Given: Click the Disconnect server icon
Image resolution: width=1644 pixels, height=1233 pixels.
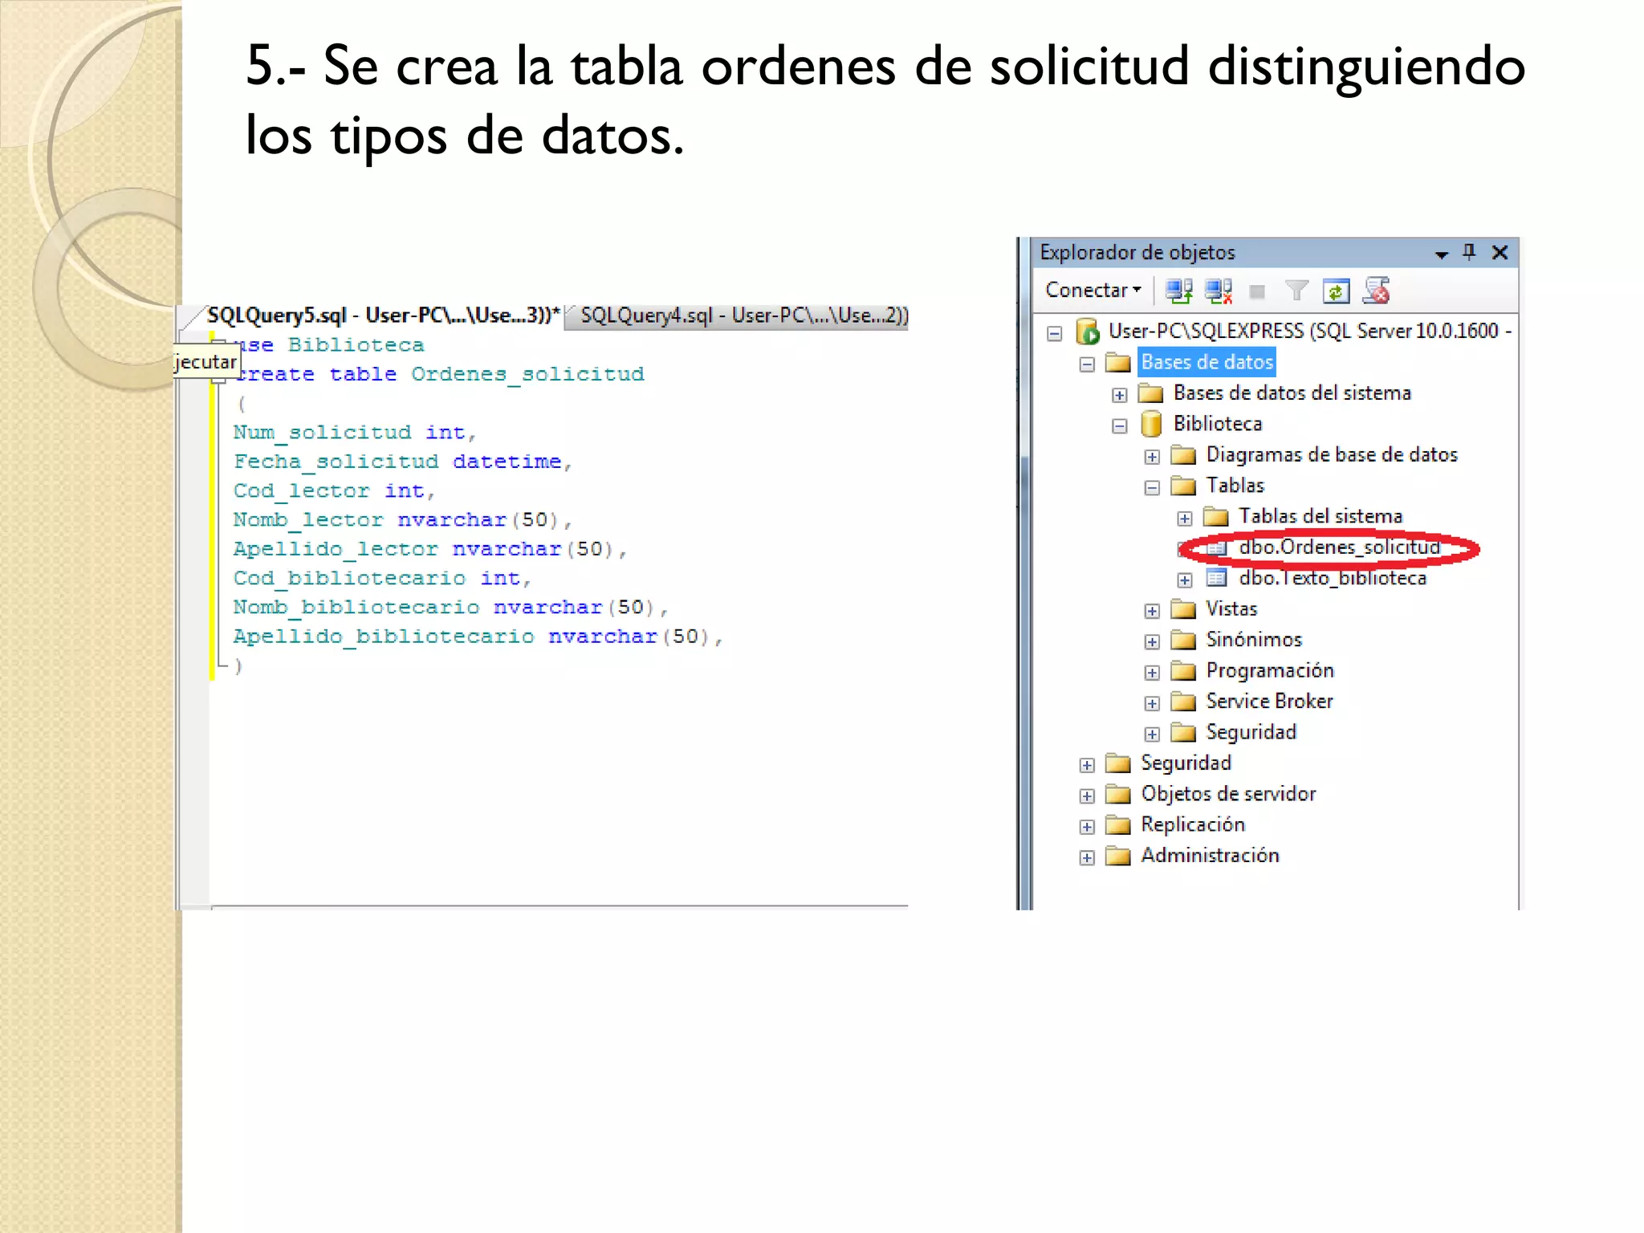Looking at the screenshot, I should pyautogui.click(x=1219, y=291).
